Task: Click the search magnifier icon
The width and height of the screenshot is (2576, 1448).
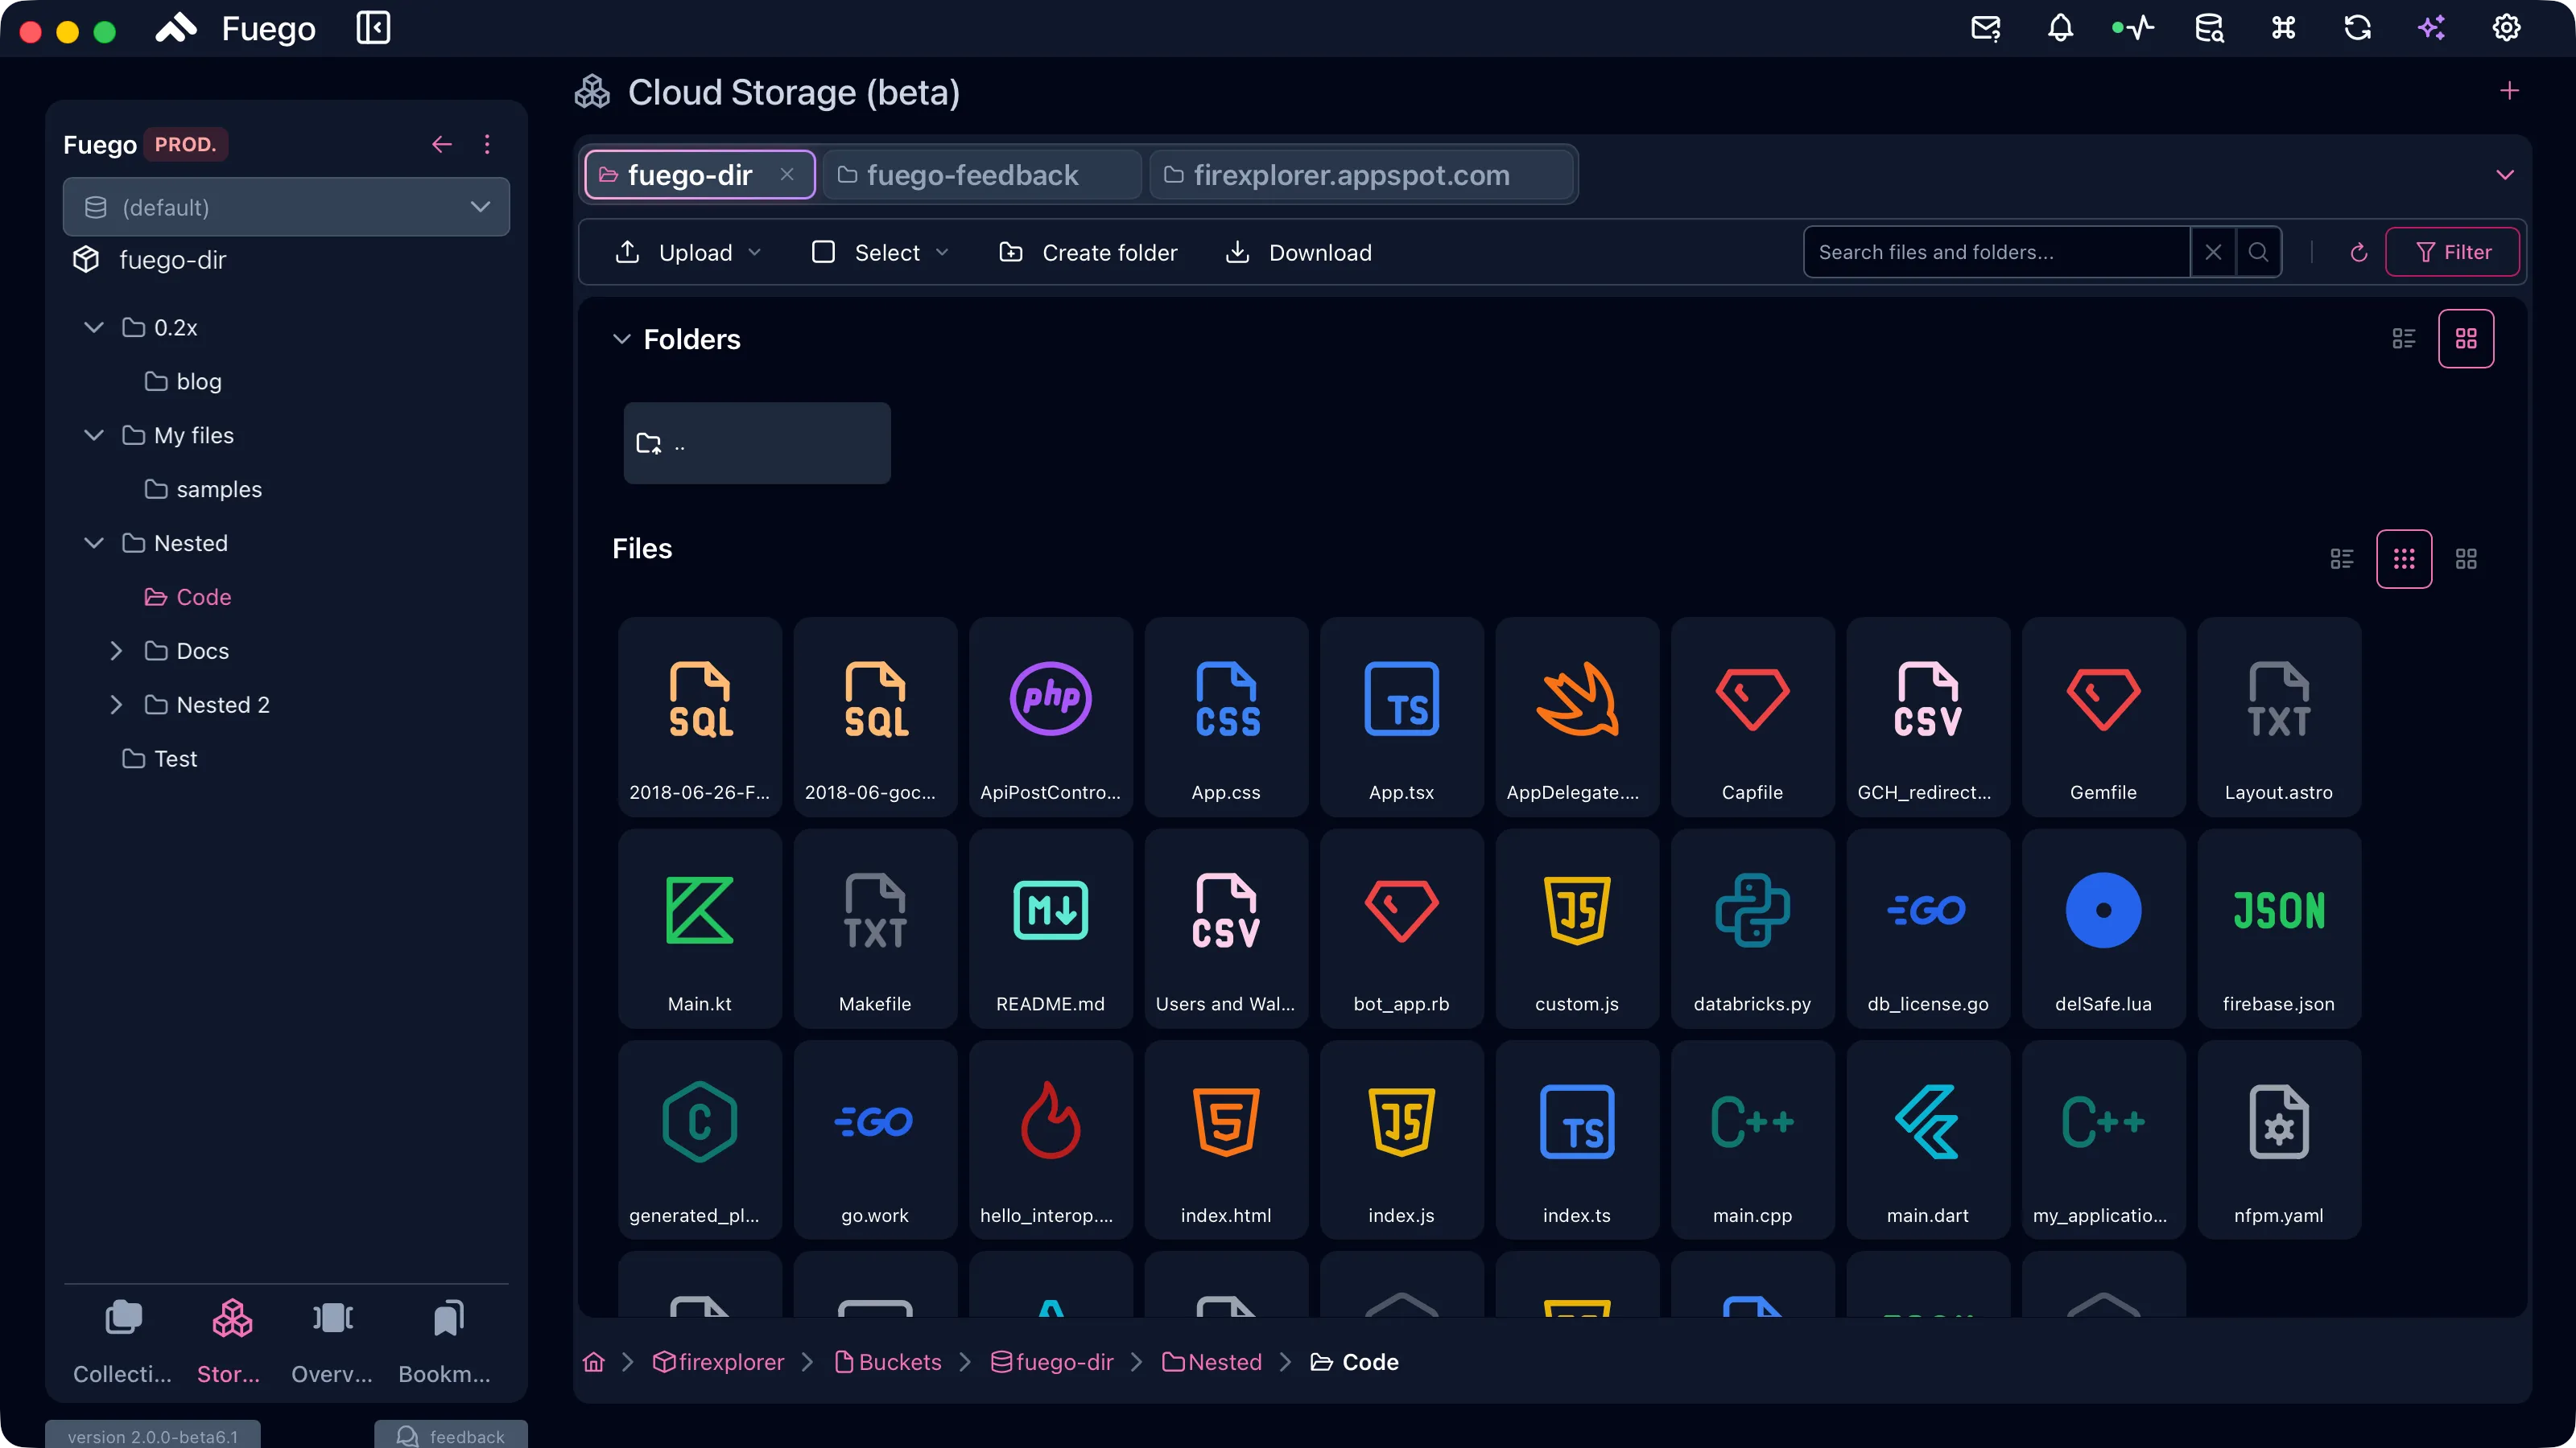Action: (x=2258, y=253)
